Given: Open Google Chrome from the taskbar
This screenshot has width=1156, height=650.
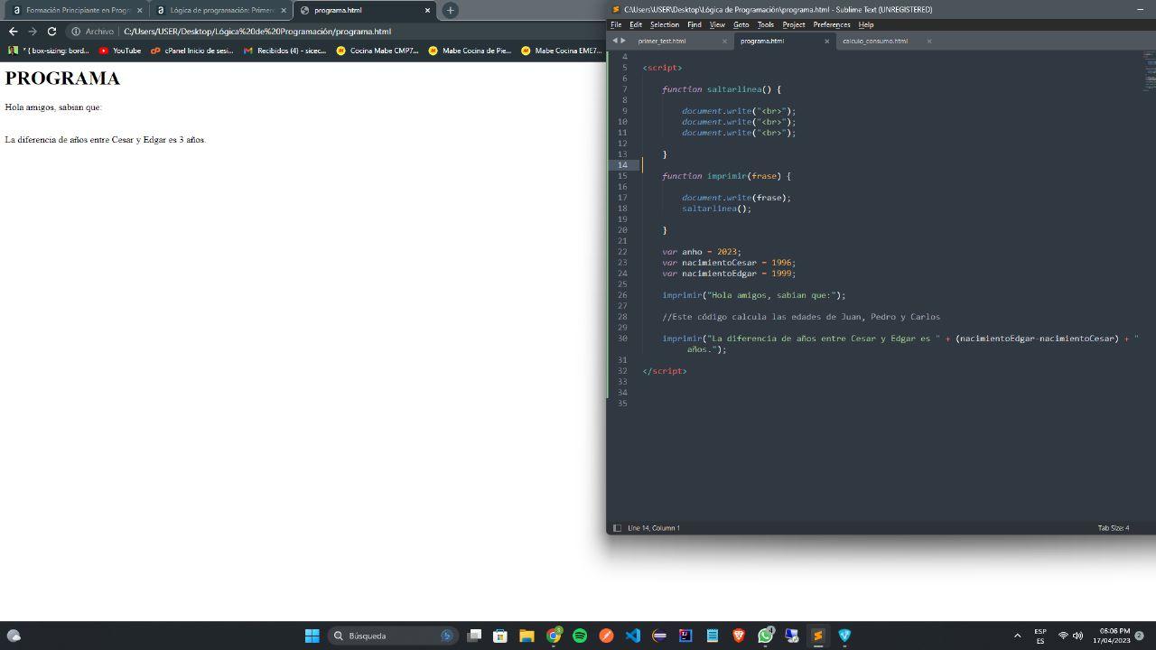Looking at the screenshot, I should (x=554, y=636).
